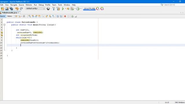Click the globe browser icon
This screenshot has height=104, width=185.
[x=48, y=9]
